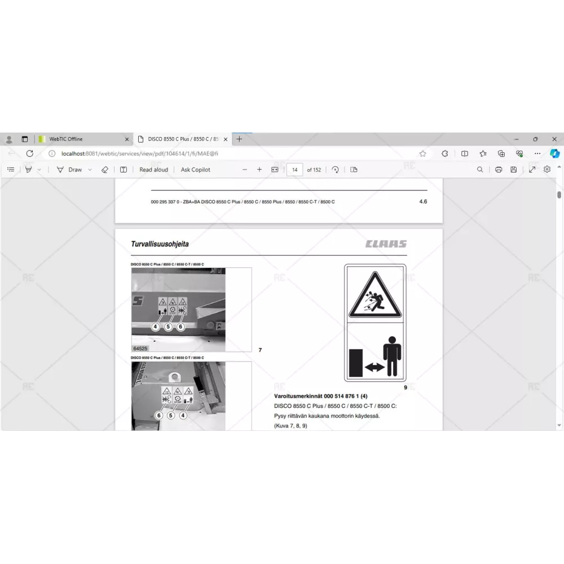Print the PDF document

499,169
